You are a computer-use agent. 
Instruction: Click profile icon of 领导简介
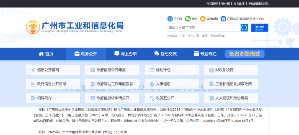pyautogui.click(x=33, y=98)
